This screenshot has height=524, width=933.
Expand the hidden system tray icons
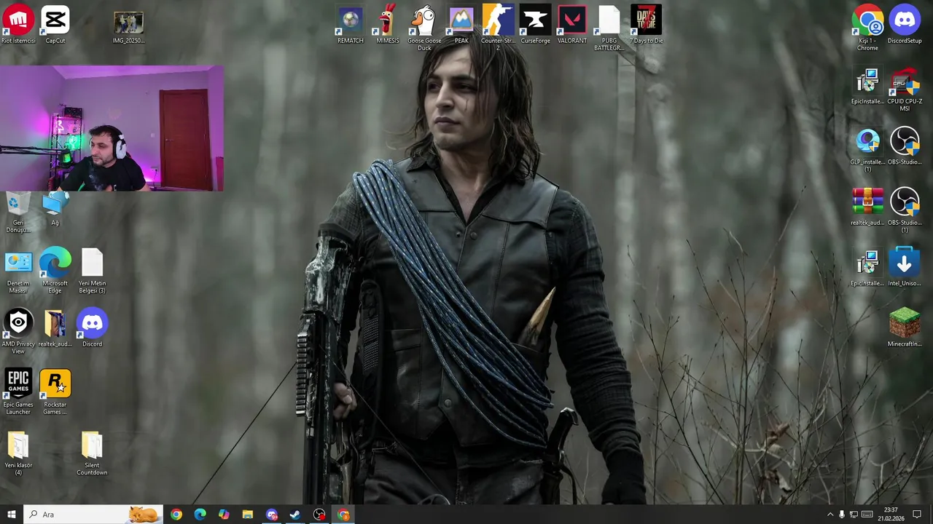(829, 515)
